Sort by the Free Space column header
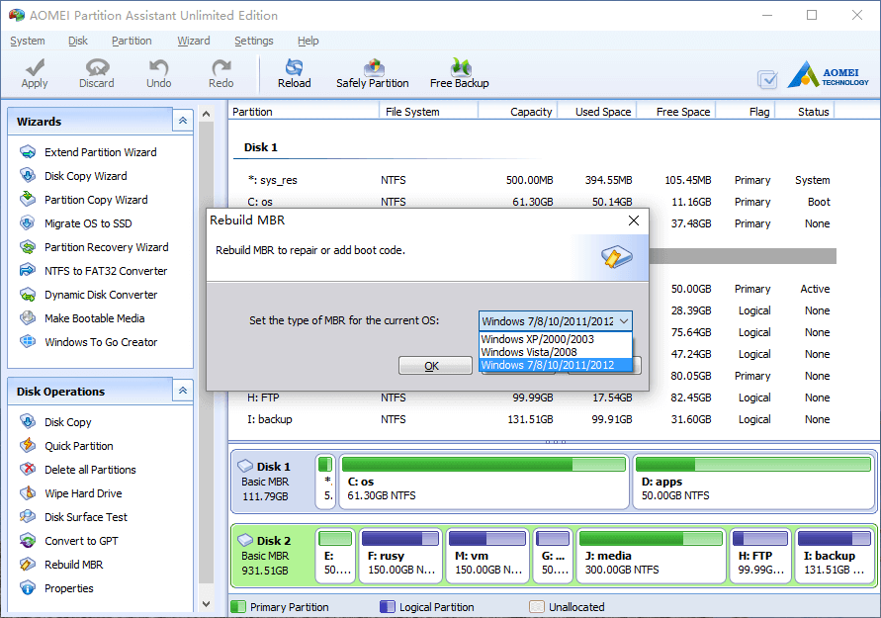 tap(676, 112)
